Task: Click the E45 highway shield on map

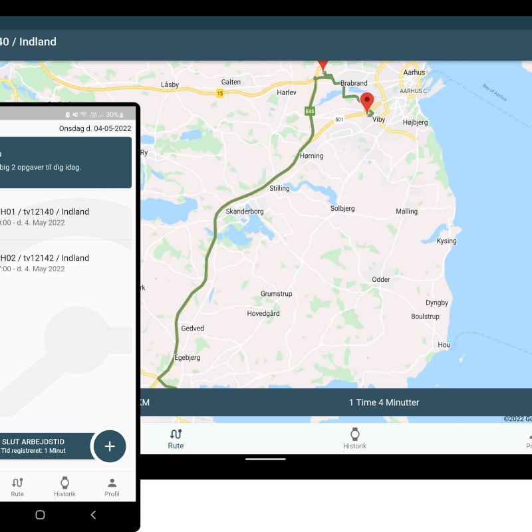Action: click(310, 112)
